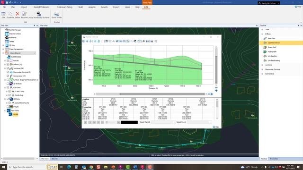Image resolution: width=303 pixels, height=170 pixels.
Task: Expand the Inflows tree node
Action: [x=5, y=65]
